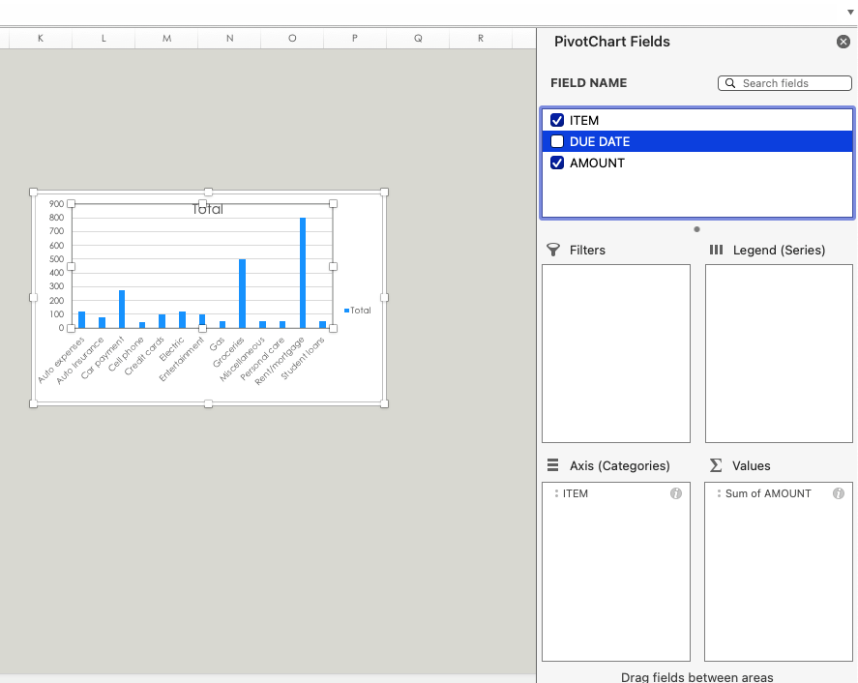Click the magnifier icon in search box

[x=730, y=83]
